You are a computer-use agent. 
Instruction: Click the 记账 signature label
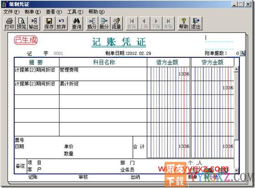33,177
